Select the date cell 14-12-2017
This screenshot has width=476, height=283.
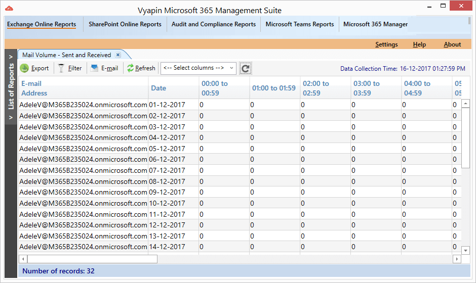174,247
